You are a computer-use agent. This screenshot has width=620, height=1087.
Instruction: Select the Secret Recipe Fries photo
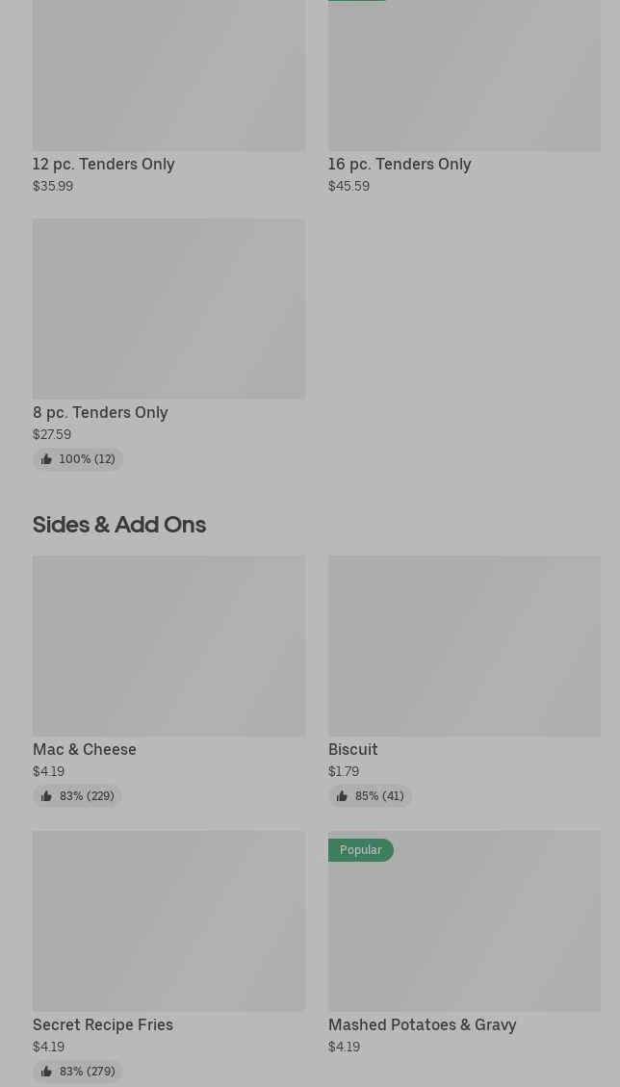pos(168,920)
